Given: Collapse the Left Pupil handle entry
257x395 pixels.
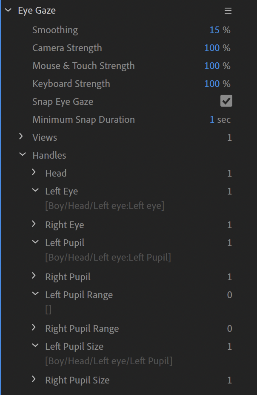Looking at the screenshot, I should tap(35, 242).
